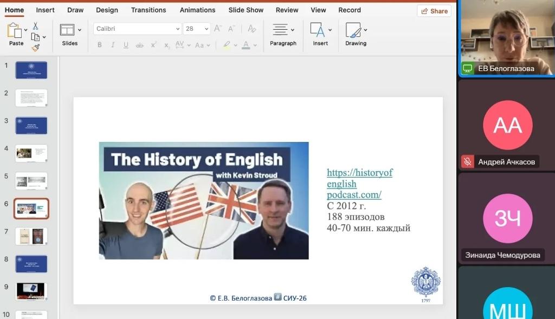Expand the Drawing dropdown arrow
555x319 pixels.
coord(365,30)
